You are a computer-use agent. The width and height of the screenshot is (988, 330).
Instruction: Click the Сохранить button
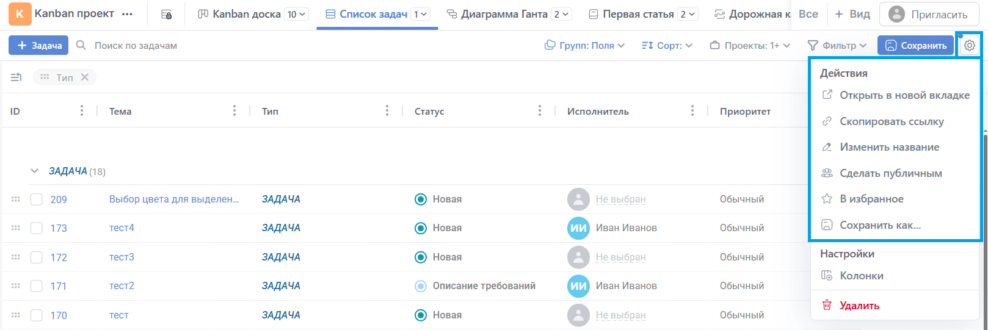pyautogui.click(x=915, y=46)
